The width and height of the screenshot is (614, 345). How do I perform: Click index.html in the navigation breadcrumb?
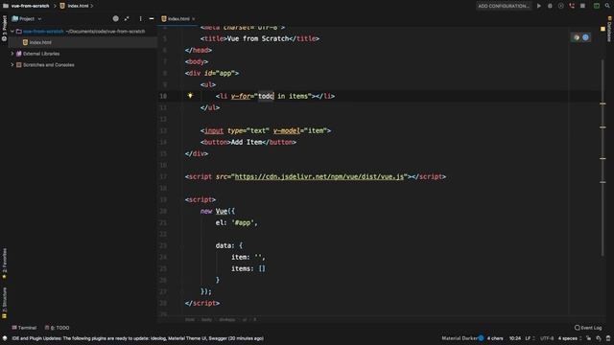pyautogui.click(x=78, y=6)
